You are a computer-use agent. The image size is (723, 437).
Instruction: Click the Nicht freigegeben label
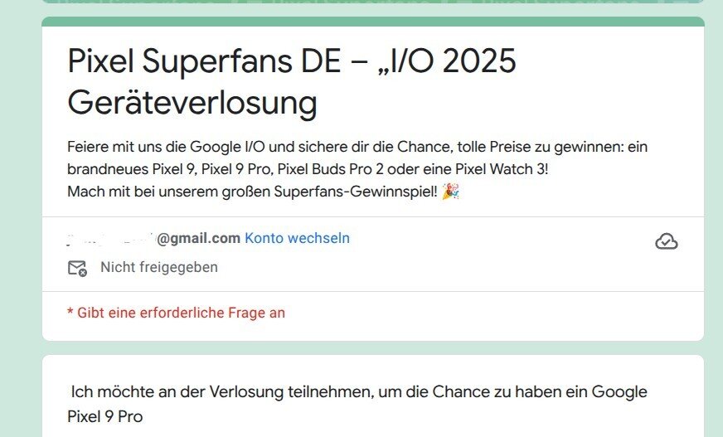point(159,267)
